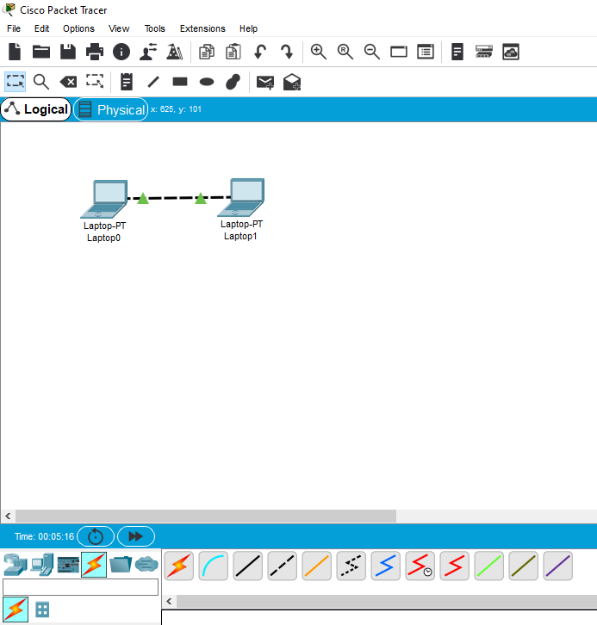Choose Serial DCE cable with clock
This screenshot has height=625, width=597.
coord(420,566)
